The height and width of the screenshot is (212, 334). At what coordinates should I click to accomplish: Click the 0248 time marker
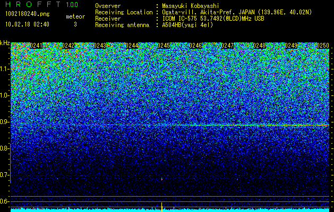[259, 46]
